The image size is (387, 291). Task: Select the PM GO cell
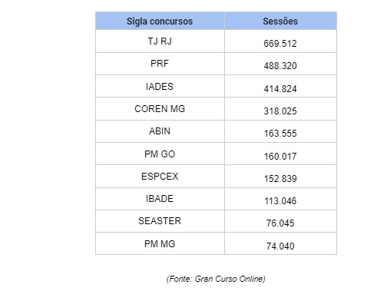(160, 154)
